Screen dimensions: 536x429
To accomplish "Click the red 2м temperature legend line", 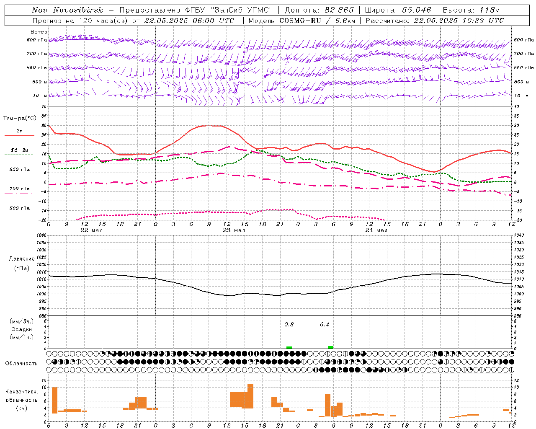I will point(19,136).
